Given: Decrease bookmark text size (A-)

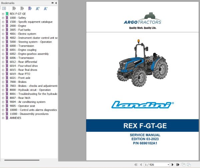Looking at the screenshot, I should pos(46,9).
